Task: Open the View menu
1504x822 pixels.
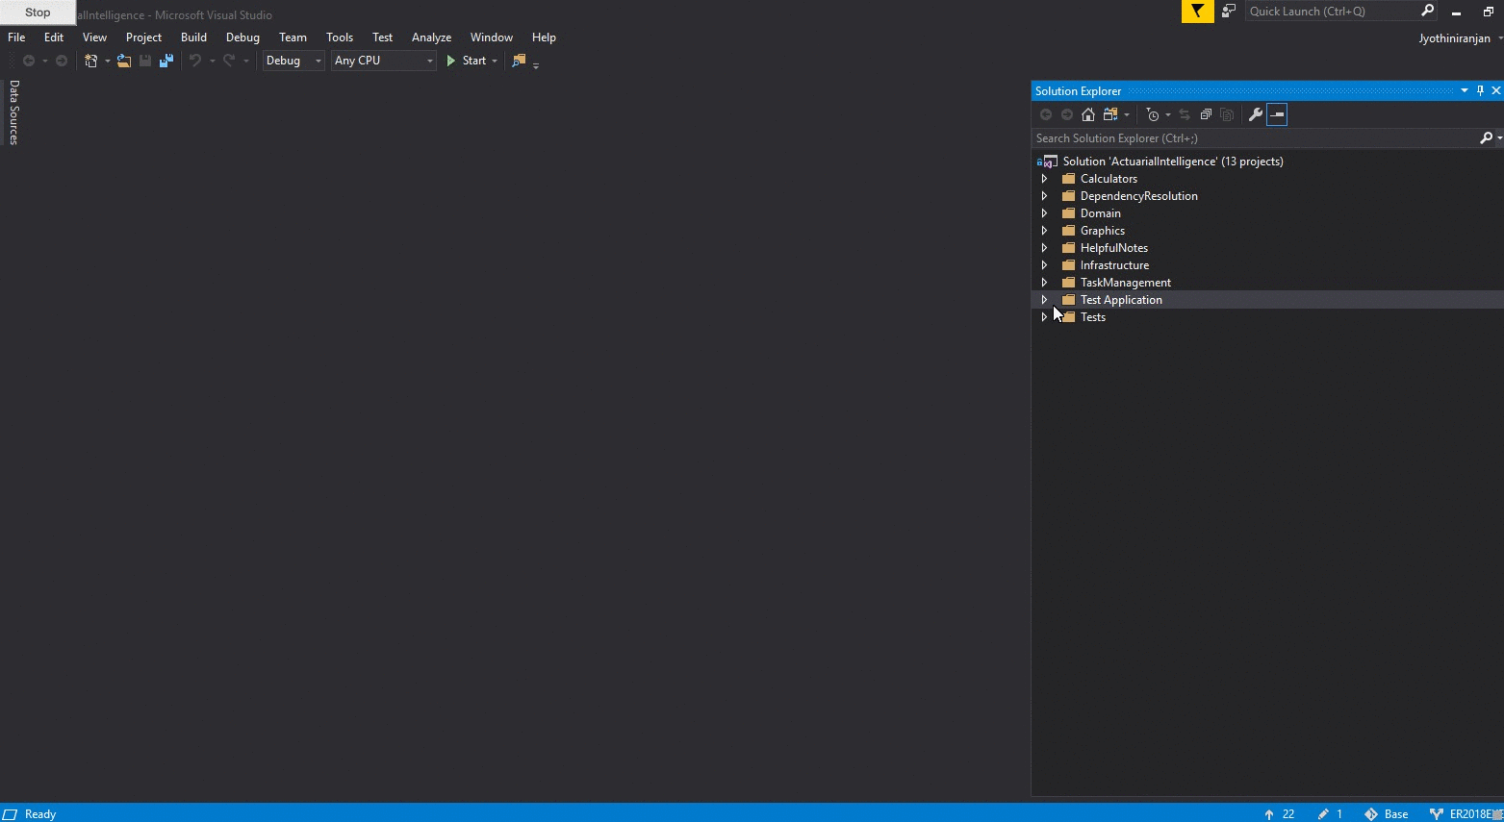Action: [94, 37]
